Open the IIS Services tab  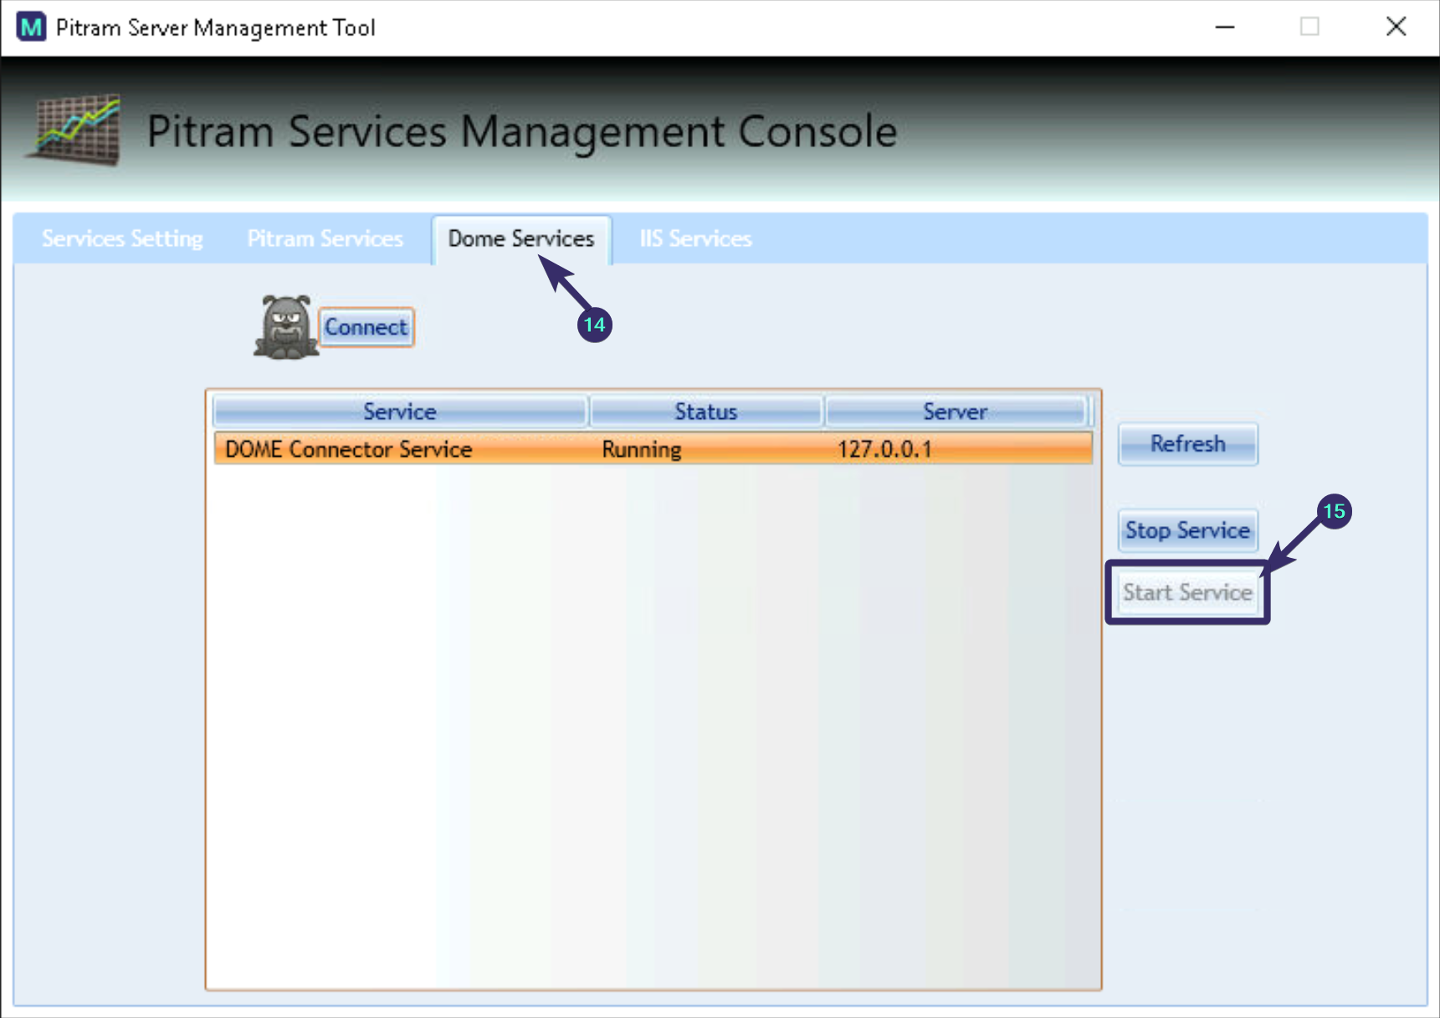click(x=694, y=238)
